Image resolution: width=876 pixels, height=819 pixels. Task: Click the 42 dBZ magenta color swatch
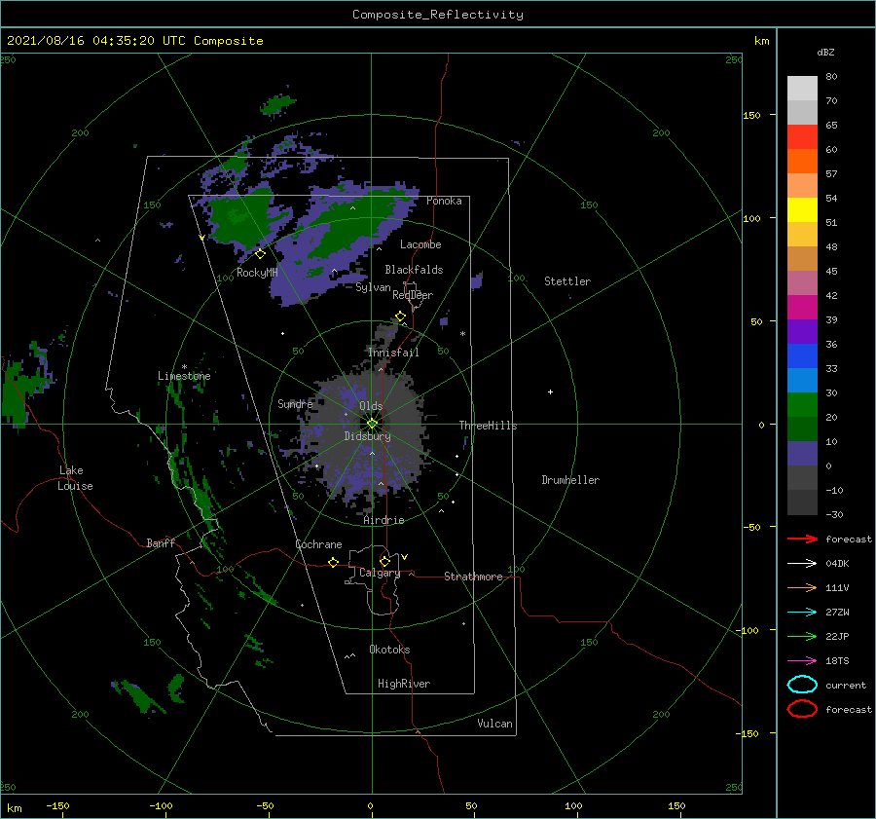click(802, 307)
